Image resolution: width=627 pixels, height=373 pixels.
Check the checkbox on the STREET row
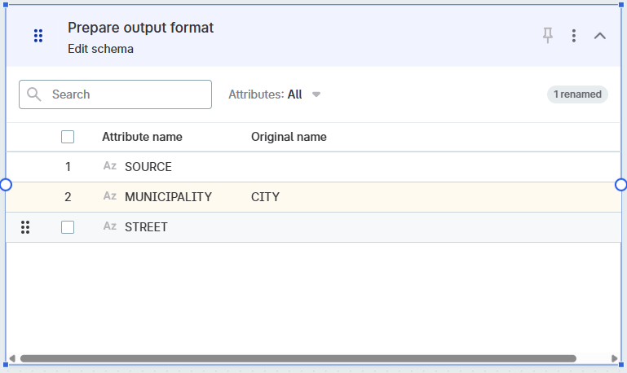[x=68, y=227]
